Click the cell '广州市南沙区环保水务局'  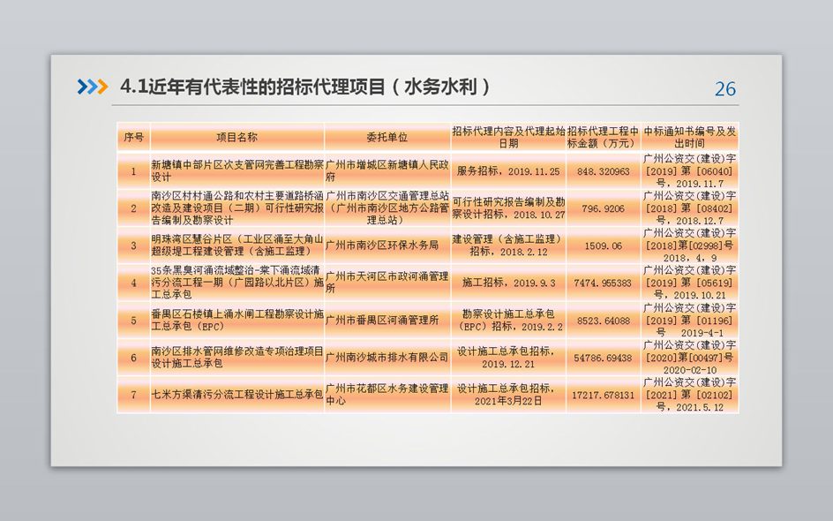[387, 245]
